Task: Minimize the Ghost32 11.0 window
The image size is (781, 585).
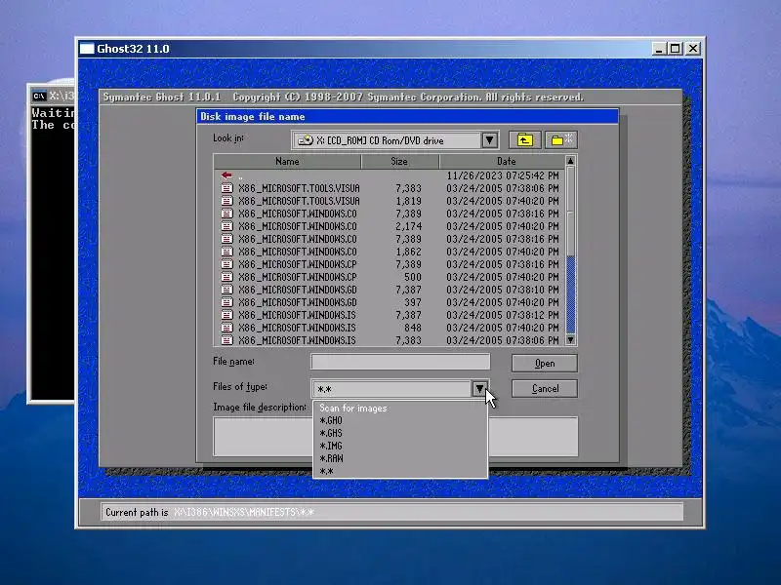Action: (659, 48)
